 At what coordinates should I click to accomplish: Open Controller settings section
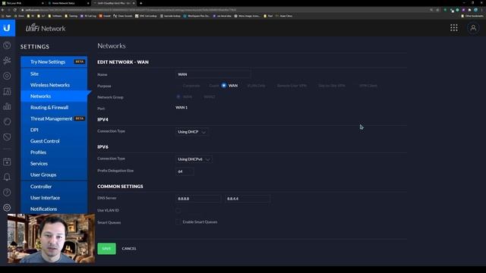tap(54, 187)
